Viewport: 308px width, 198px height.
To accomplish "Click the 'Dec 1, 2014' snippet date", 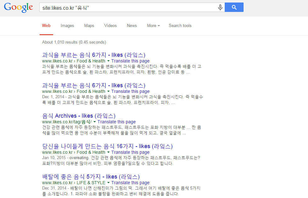I will (x=53, y=97).
